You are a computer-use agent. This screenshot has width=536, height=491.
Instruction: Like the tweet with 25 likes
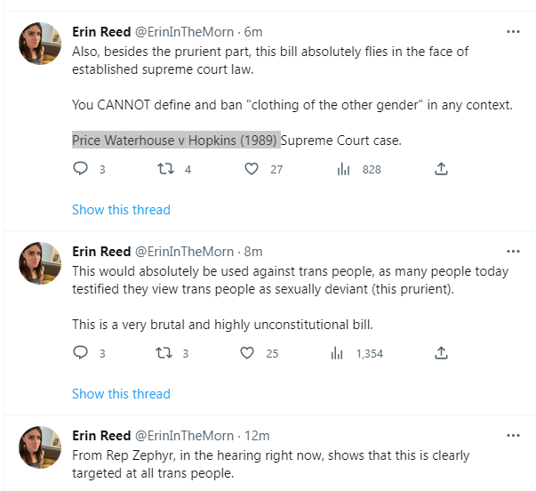pyautogui.click(x=248, y=353)
